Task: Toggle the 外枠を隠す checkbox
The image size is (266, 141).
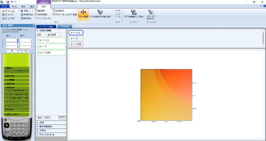Action: click(x=36, y=14)
